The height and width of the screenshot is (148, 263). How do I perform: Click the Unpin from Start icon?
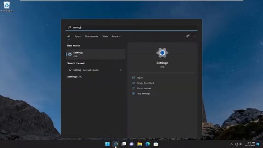[x=134, y=83]
